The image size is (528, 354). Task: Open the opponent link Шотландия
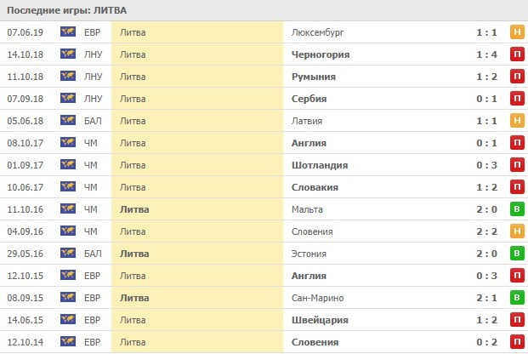[x=319, y=165]
